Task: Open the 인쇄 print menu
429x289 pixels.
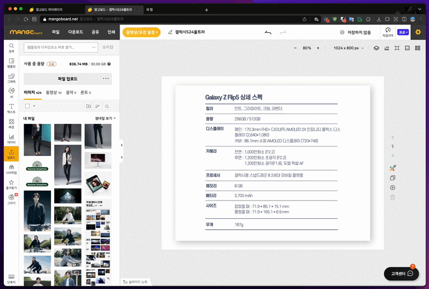Action: coord(111,32)
